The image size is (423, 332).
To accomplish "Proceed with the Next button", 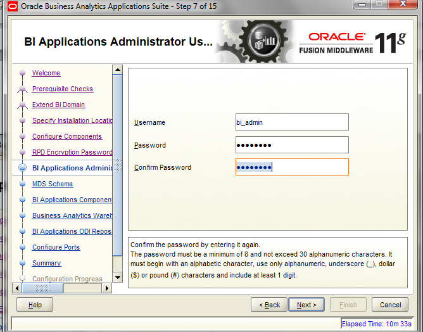I will (x=306, y=305).
